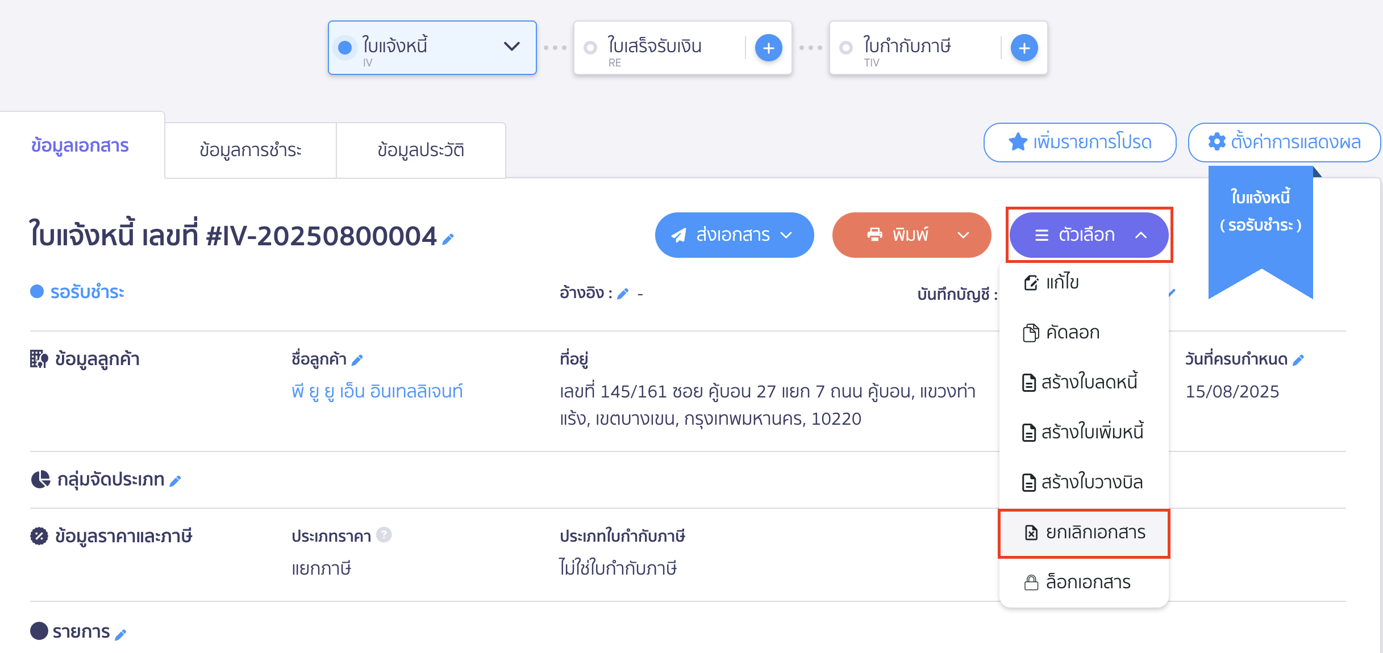Viewport: 1383px width, 653px height.
Task: Choose ล็อกเอกสาร from options menu
Action: pos(1084,583)
